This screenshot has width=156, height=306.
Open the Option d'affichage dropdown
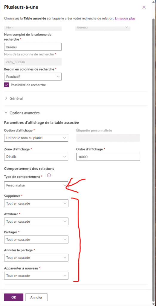[x=36, y=138]
